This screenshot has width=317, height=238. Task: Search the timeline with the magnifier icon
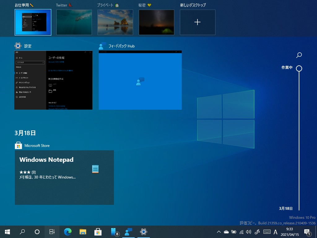point(299,55)
